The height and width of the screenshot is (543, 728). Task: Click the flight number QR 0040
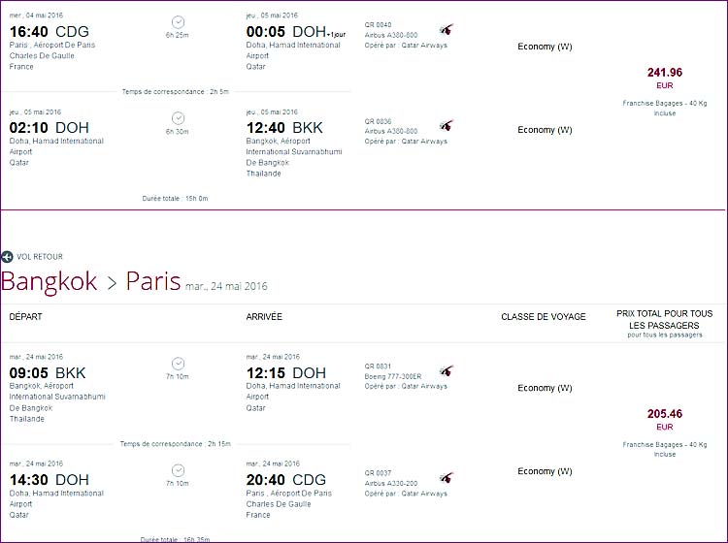tap(378, 25)
